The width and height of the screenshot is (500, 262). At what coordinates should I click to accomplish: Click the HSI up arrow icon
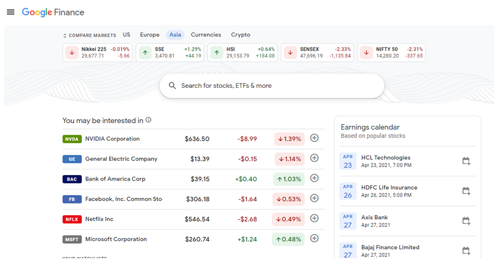click(x=217, y=53)
